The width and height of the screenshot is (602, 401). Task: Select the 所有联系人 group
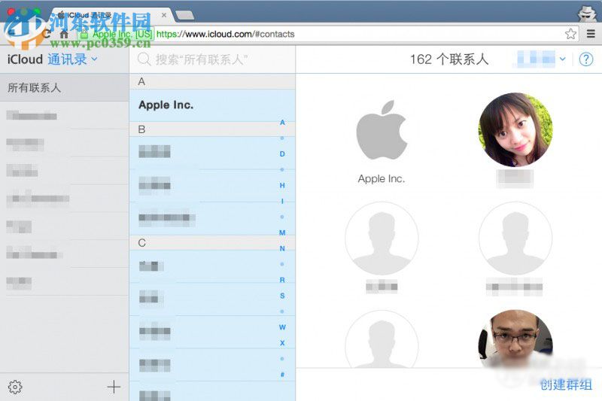pyautogui.click(x=65, y=87)
